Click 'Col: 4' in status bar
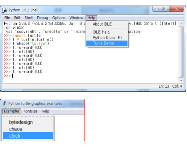 click(177, 86)
